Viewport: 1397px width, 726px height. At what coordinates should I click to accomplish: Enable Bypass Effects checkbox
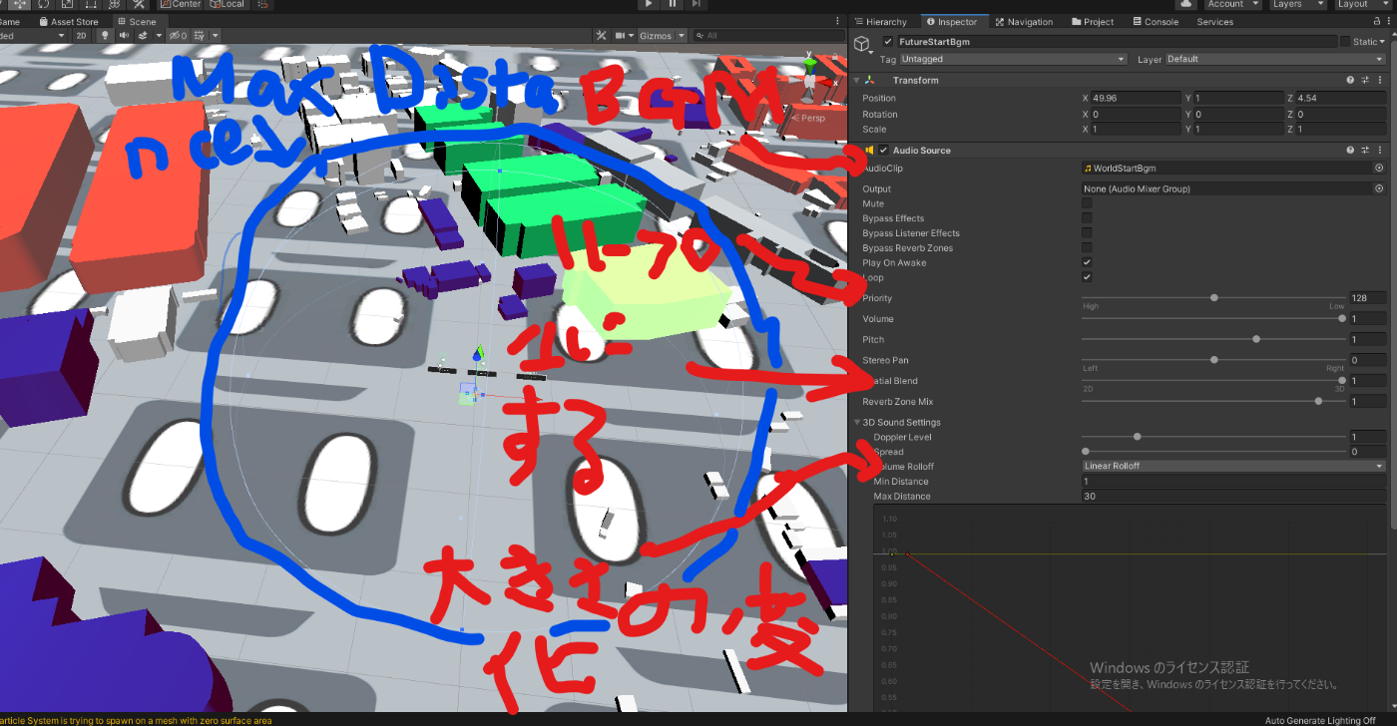pyautogui.click(x=1087, y=218)
